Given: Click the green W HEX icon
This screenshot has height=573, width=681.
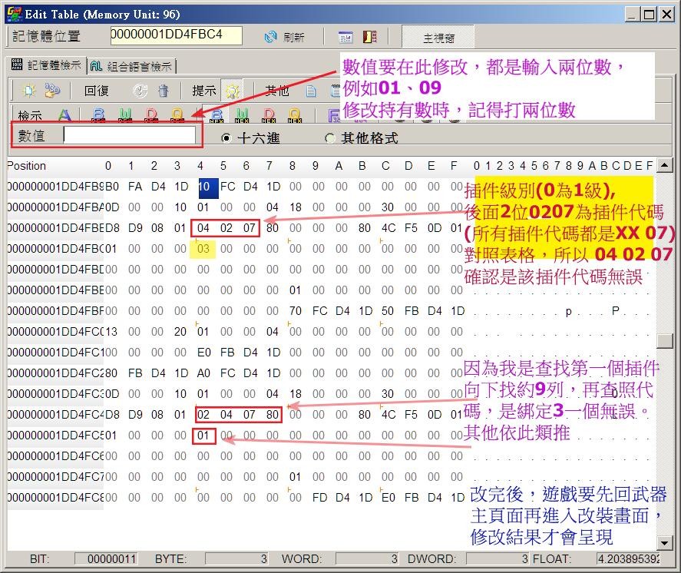Looking at the screenshot, I should [243, 115].
